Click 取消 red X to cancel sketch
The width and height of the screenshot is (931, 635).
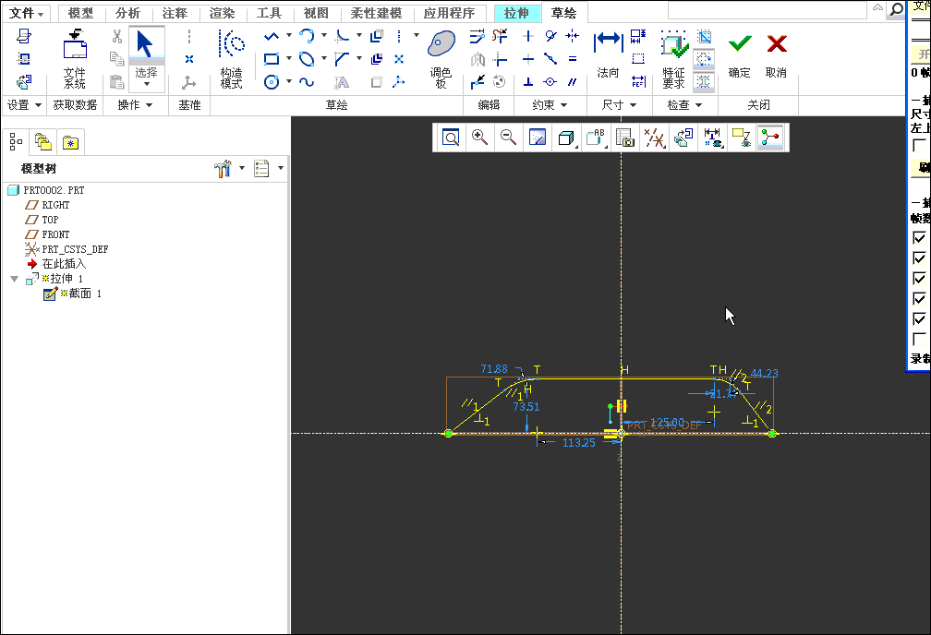776,55
